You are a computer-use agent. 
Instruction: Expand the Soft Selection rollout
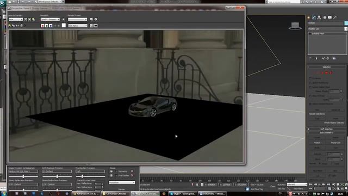click(x=326, y=129)
